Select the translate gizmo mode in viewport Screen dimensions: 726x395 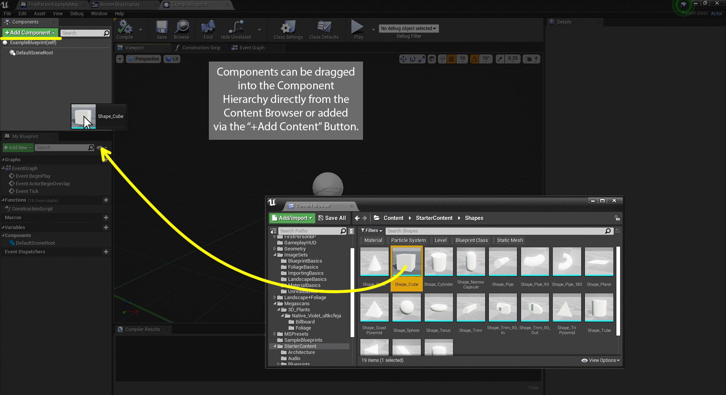pyautogui.click(x=404, y=59)
